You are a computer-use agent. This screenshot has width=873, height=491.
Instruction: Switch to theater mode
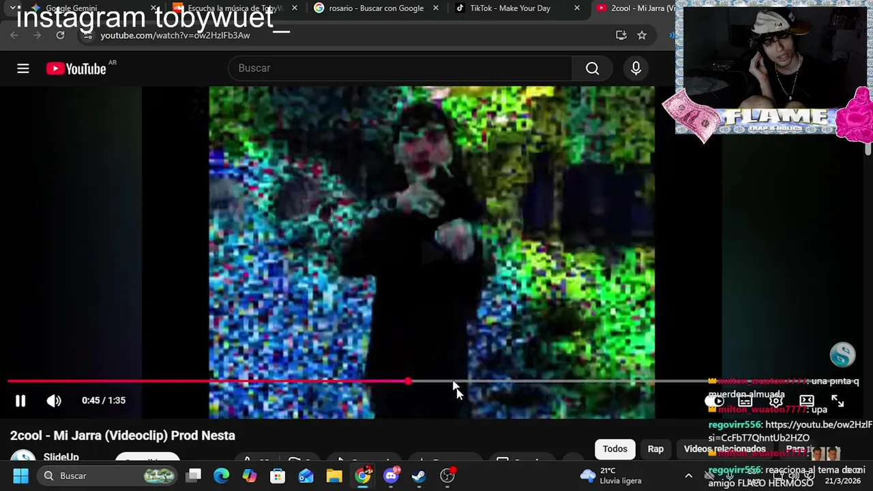807,401
